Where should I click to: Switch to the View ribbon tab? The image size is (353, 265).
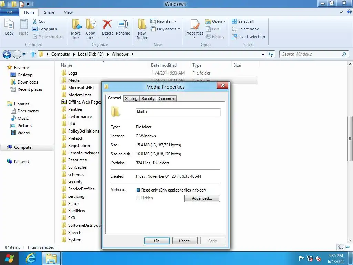click(68, 12)
